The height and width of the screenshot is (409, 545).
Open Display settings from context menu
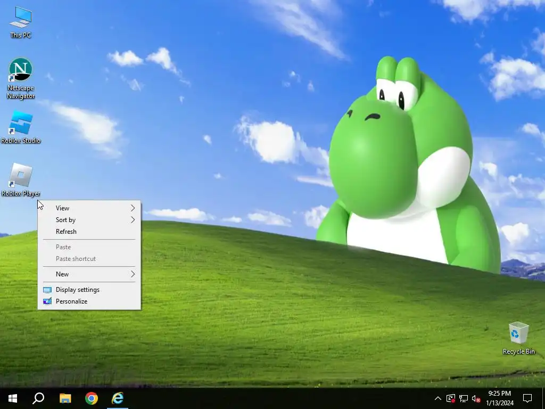89,290
